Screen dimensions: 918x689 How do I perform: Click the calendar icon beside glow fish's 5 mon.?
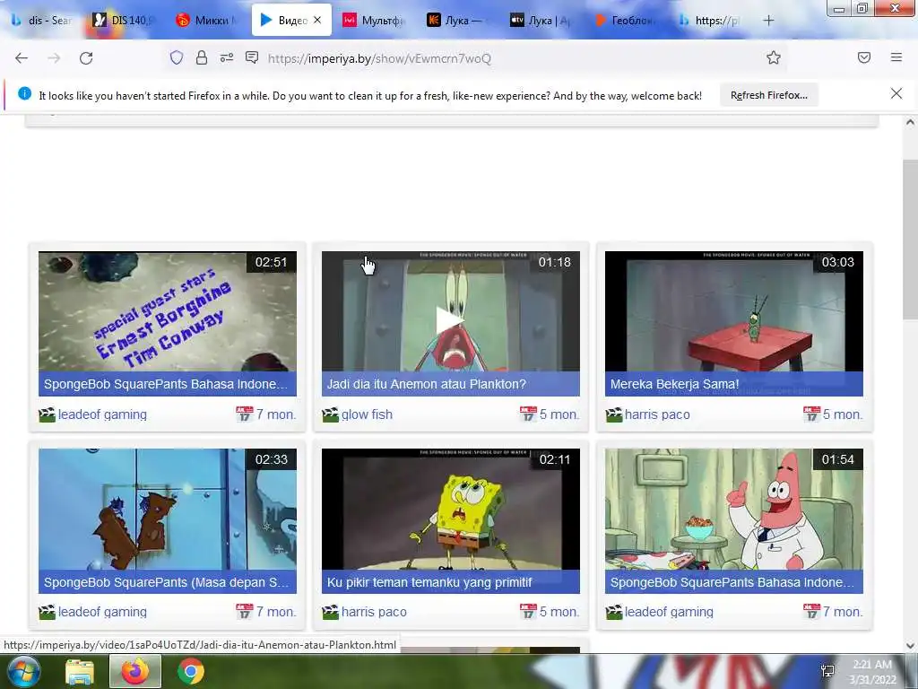(528, 414)
